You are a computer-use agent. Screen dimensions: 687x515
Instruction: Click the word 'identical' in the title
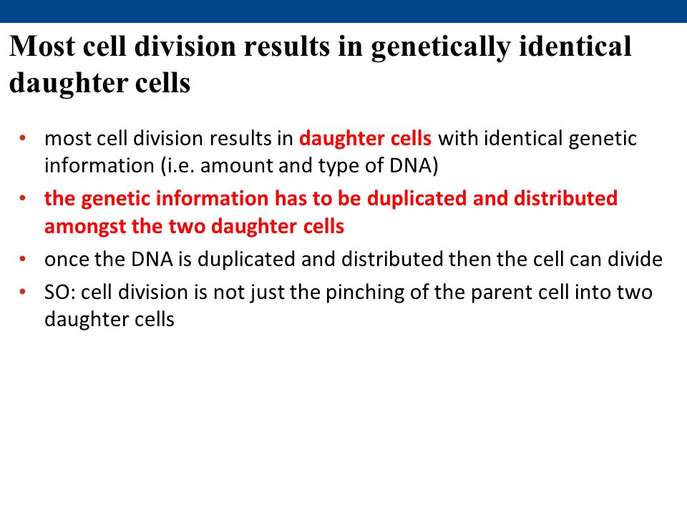coord(575,46)
